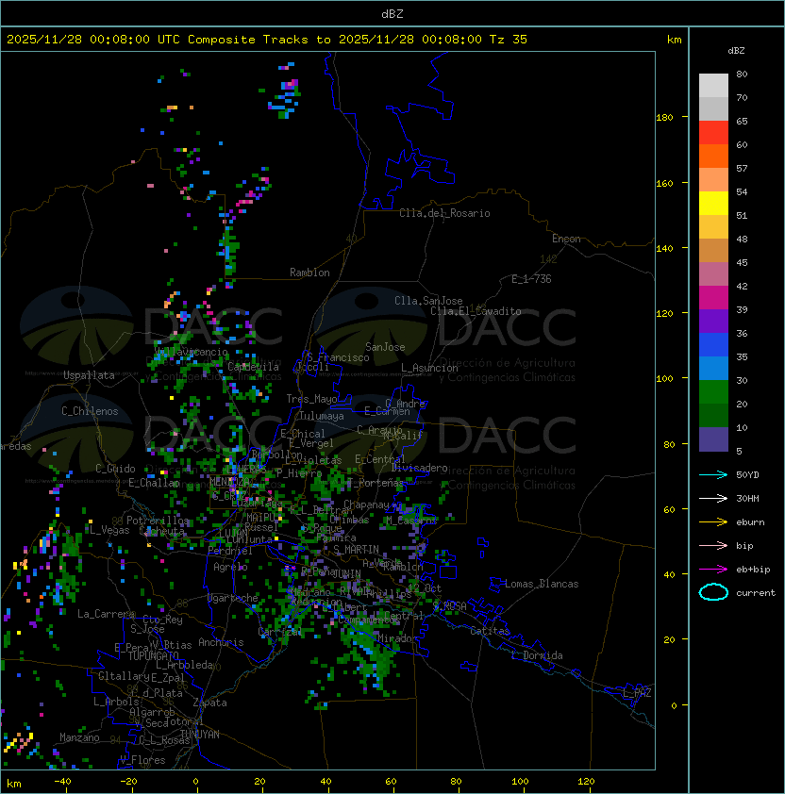This screenshot has height=794, width=785.
Task: Click the 'L_Dormida' map label
Action: [x=537, y=655]
